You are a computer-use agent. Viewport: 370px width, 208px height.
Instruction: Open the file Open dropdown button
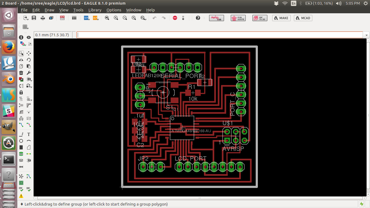26,18
